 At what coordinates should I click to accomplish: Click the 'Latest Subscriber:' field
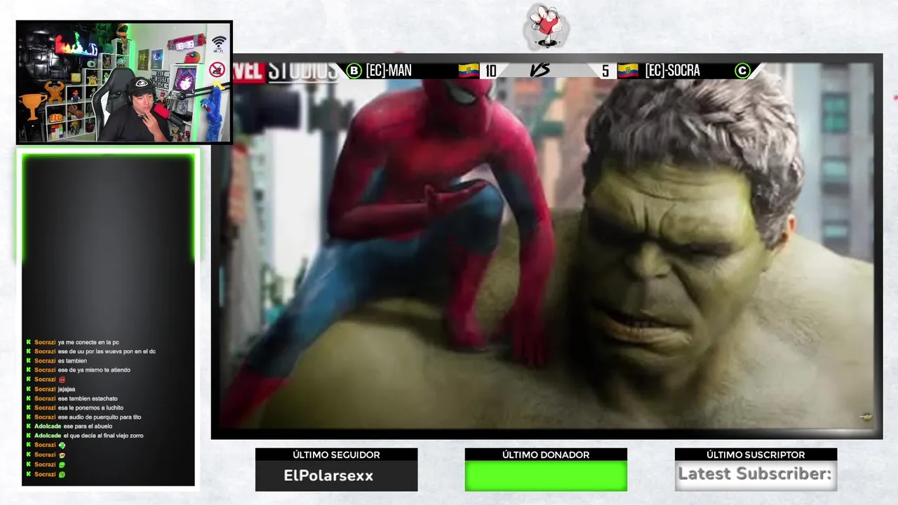point(756,476)
